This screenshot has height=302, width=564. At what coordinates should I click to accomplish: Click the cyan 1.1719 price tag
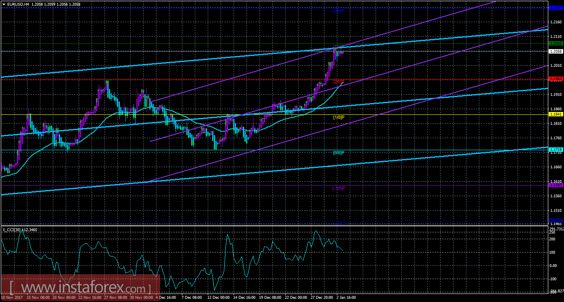[556, 150]
